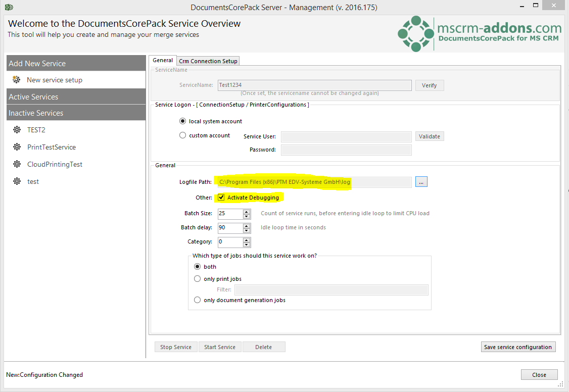
Task: Click the window resize grip
Action: click(560, 384)
